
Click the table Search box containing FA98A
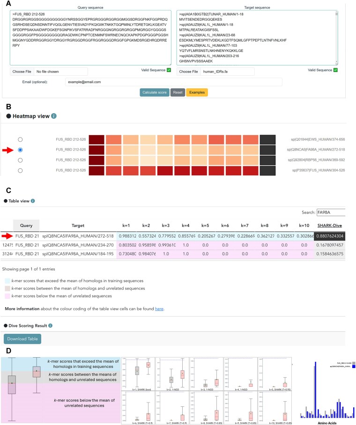(x=331, y=212)
